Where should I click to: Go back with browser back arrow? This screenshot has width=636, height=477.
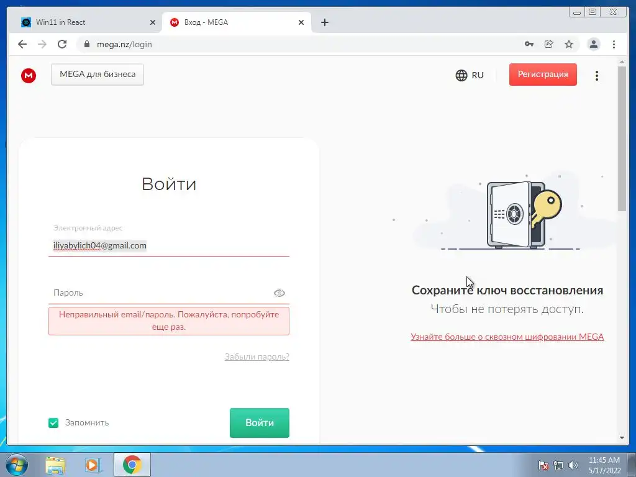(22, 44)
